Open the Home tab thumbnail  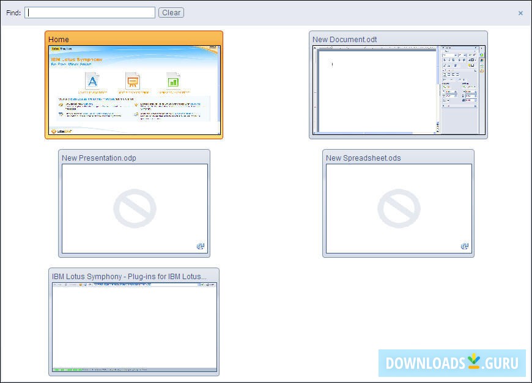point(134,85)
